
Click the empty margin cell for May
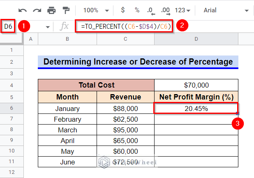tap(196, 151)
